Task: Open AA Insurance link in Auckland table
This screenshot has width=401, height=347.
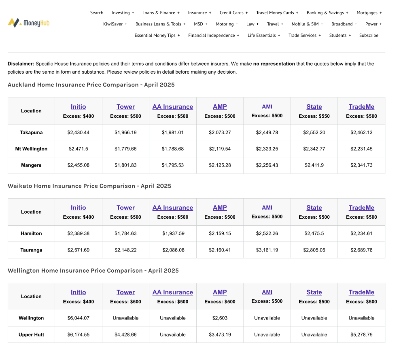Action: click(x=173, y=106)
